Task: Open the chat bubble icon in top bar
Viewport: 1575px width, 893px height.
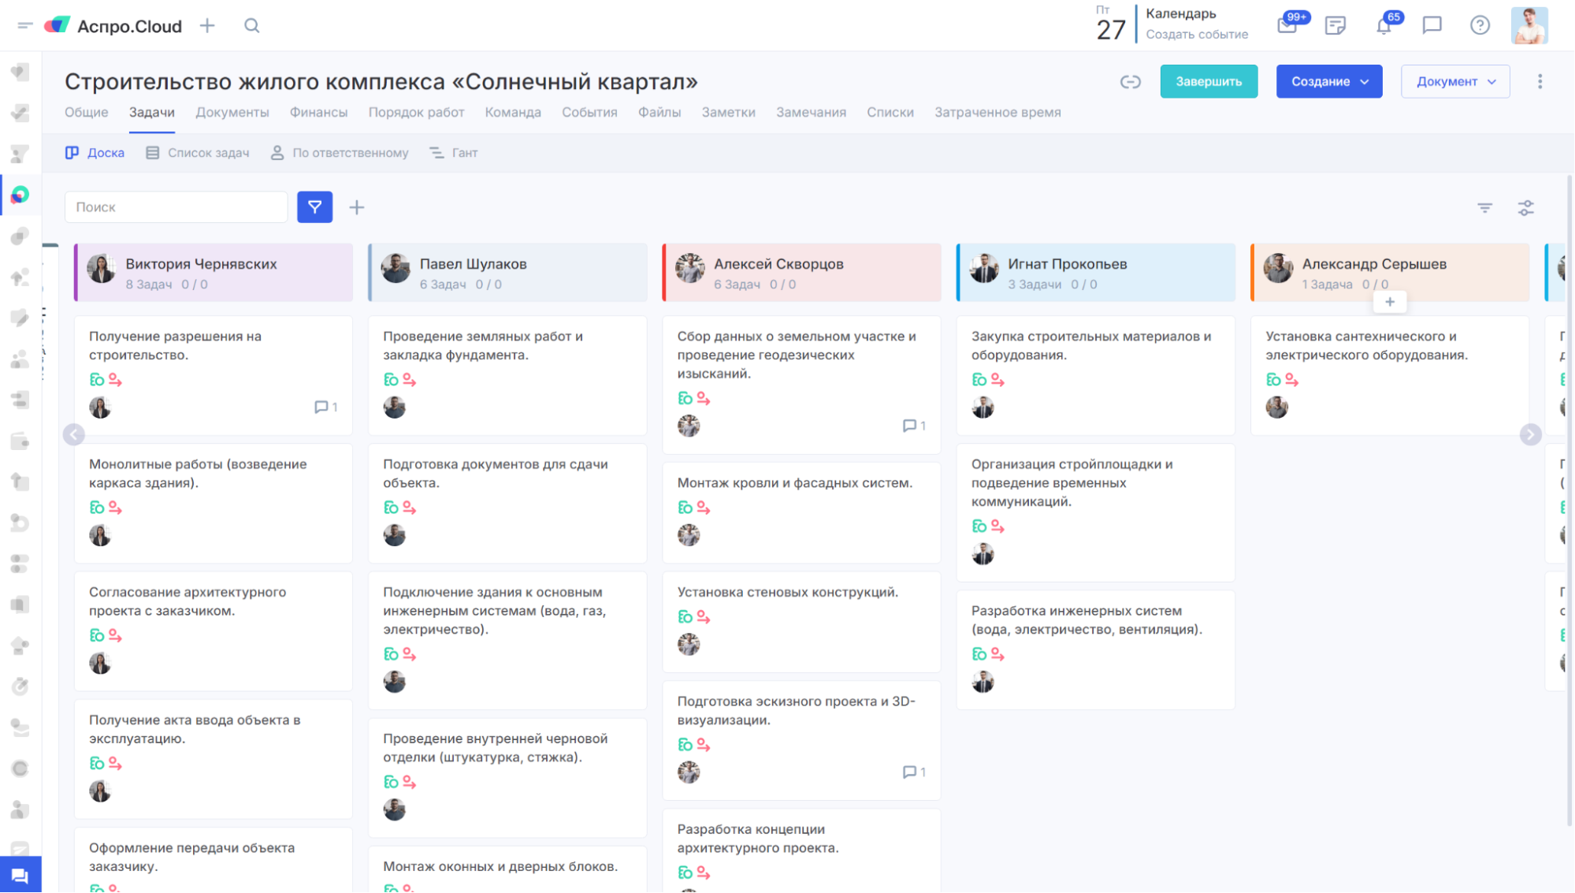Action: (1432, 26)
